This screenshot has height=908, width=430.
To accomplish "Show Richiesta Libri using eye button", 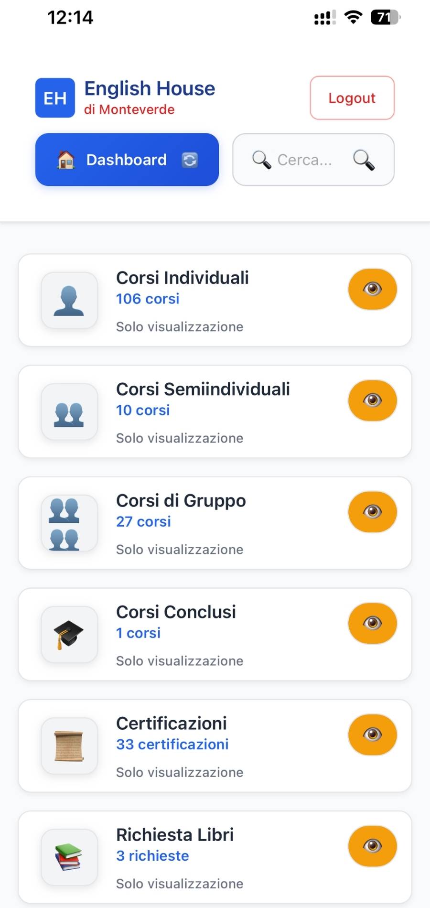I will [x=372, y=846].
